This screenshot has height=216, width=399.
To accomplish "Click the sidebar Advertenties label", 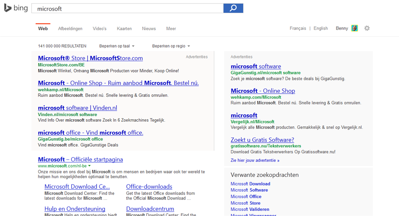I will (x=242, y=57).
